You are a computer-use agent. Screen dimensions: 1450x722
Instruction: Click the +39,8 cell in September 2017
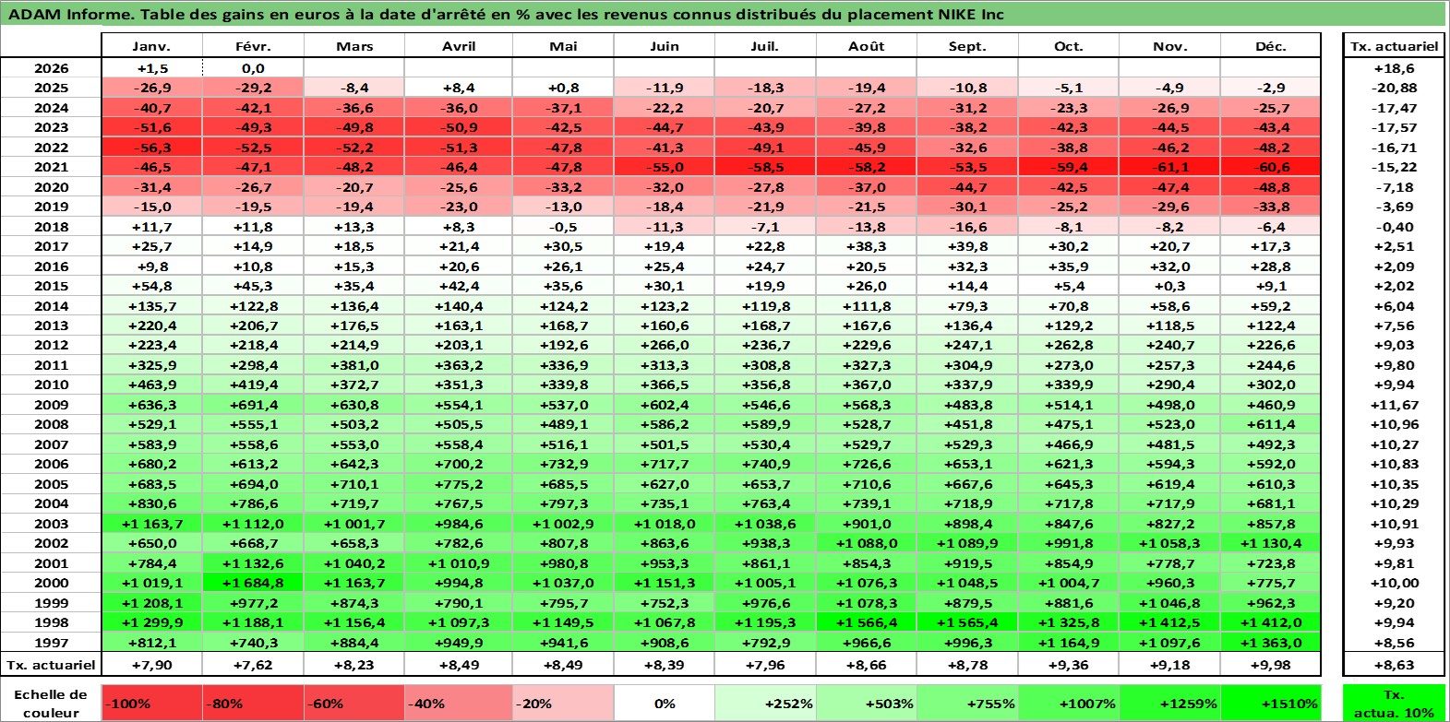967,246
